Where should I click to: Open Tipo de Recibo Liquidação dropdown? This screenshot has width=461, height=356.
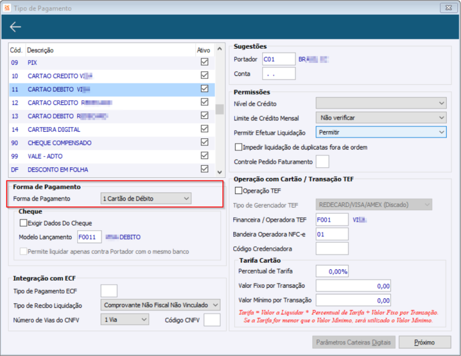[160, 305]
